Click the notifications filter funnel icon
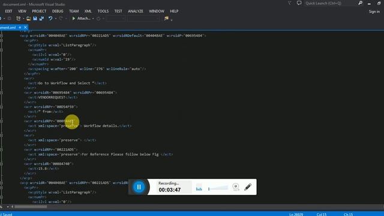Image resolution: width=384 pixels, height=216 pixels. pos(289,3)
